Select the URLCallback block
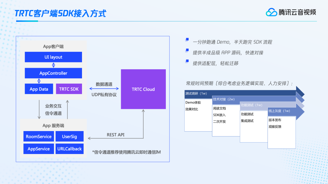 (x=70, y=149)
